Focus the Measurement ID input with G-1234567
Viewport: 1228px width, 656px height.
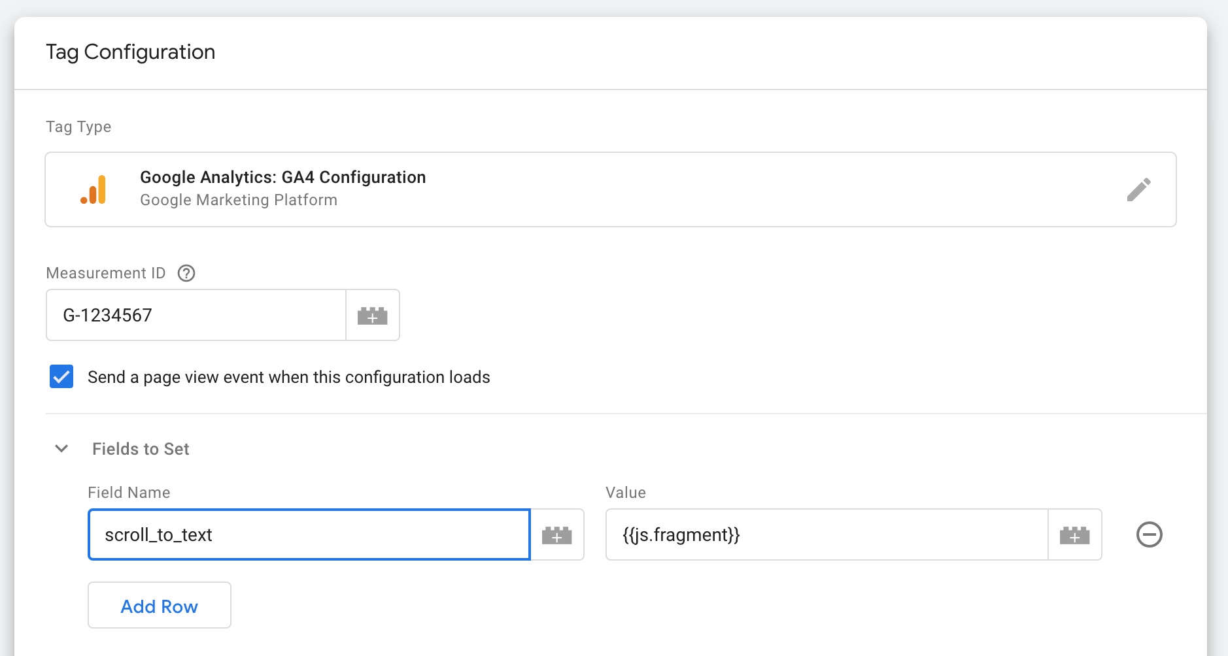tap(196, 316)
